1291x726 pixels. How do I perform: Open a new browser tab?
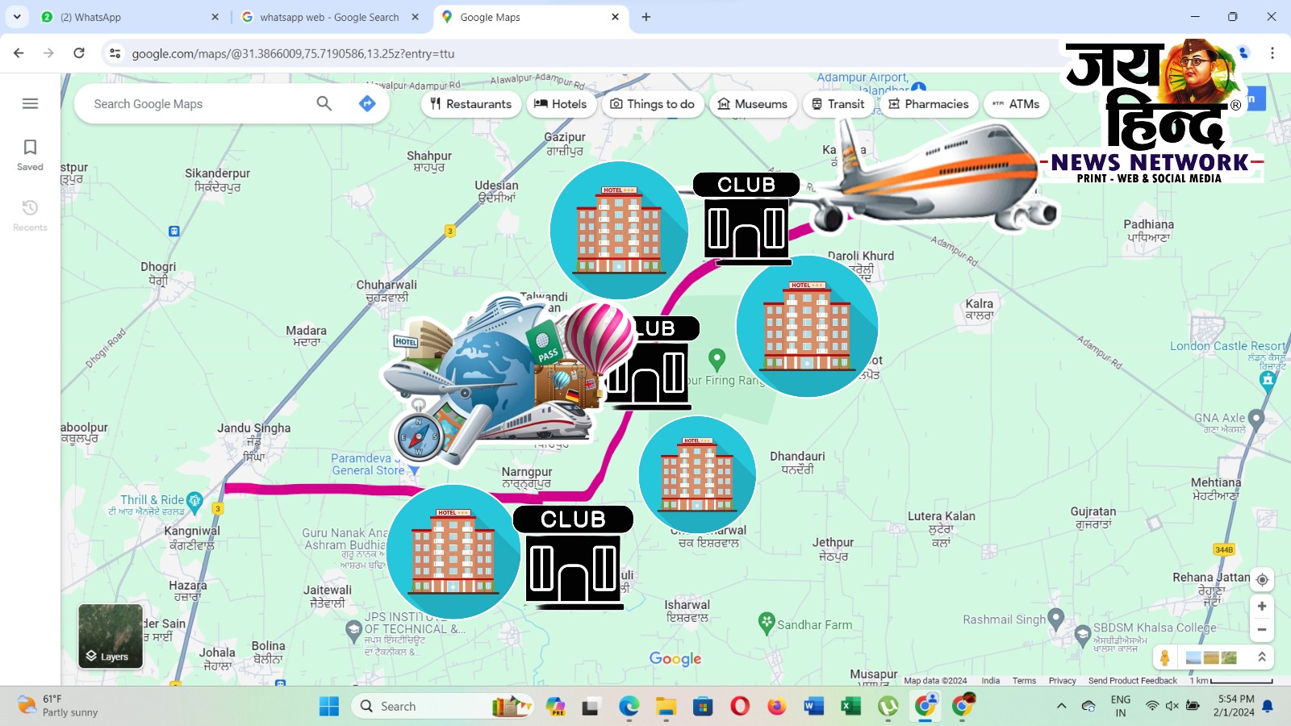645,17
